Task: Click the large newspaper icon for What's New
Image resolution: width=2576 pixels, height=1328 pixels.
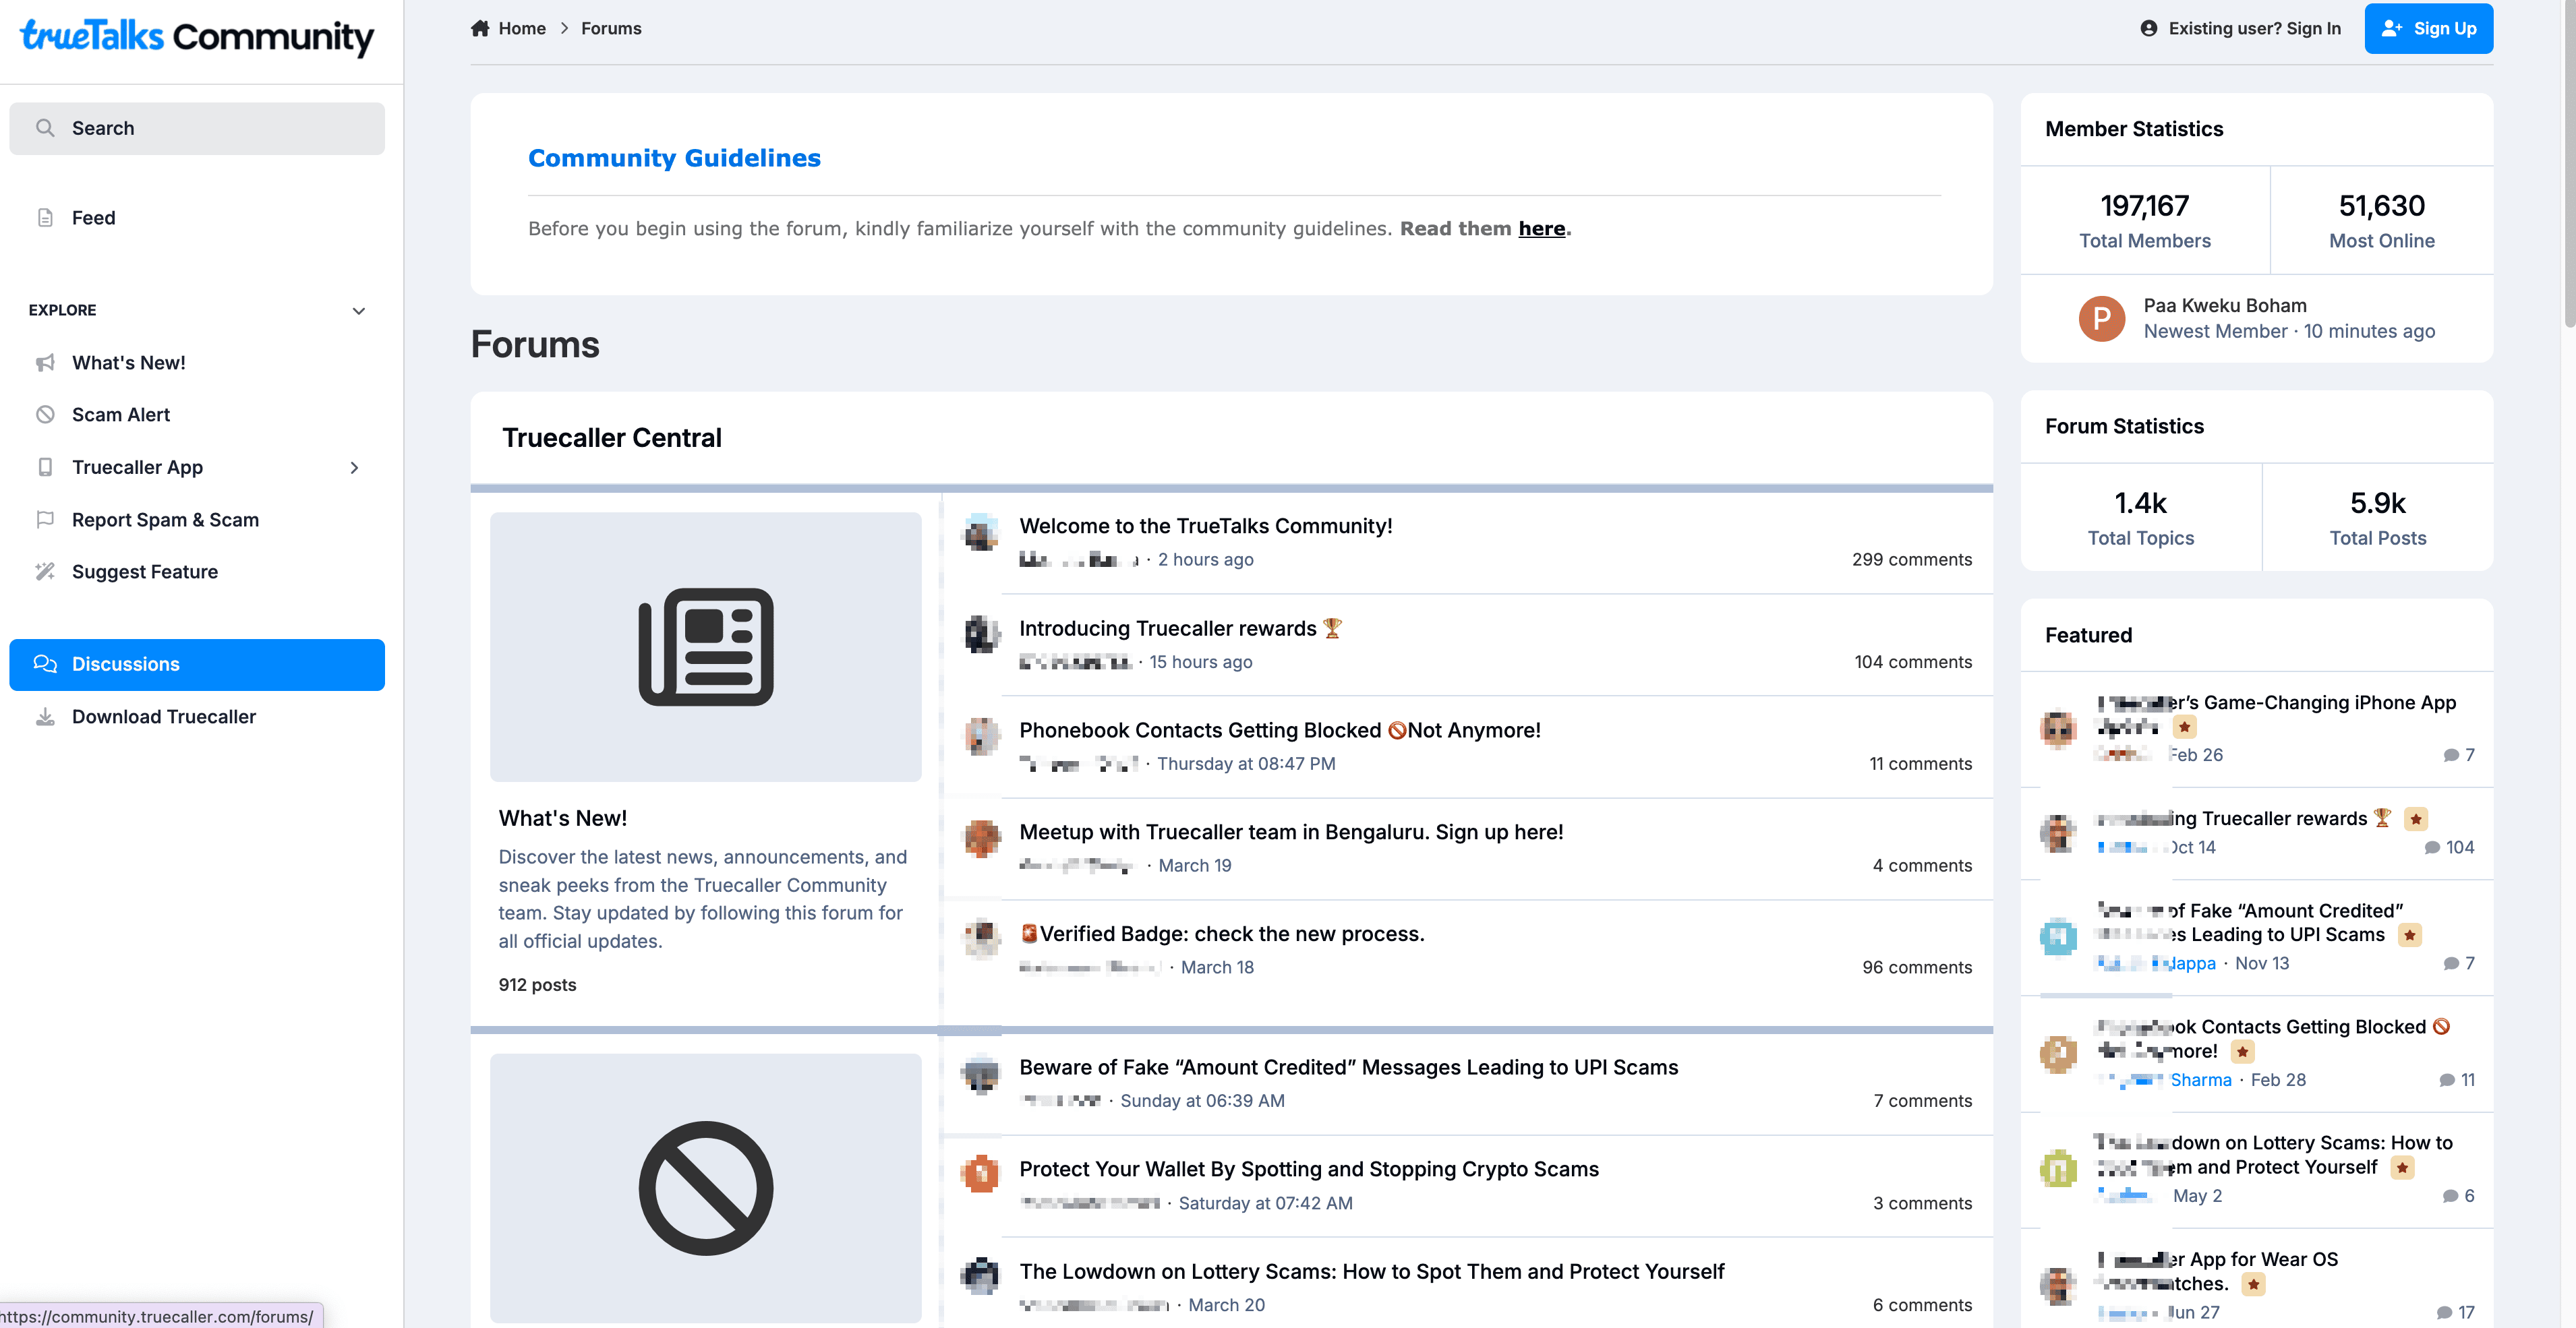Action: tap(705, 647)
